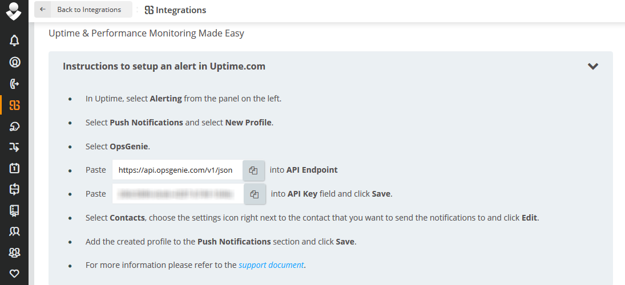Viewport: 625px width, 285px height.
Task: Go back to Integrations
Action: click(83, 10)
